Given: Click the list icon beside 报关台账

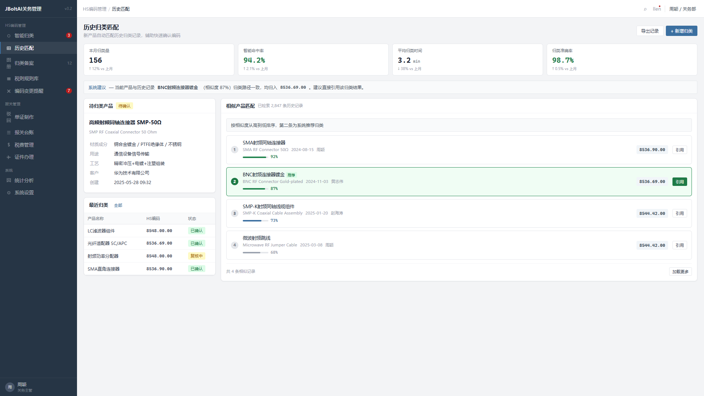Looking at the screenshot, I should pos(9,132).
